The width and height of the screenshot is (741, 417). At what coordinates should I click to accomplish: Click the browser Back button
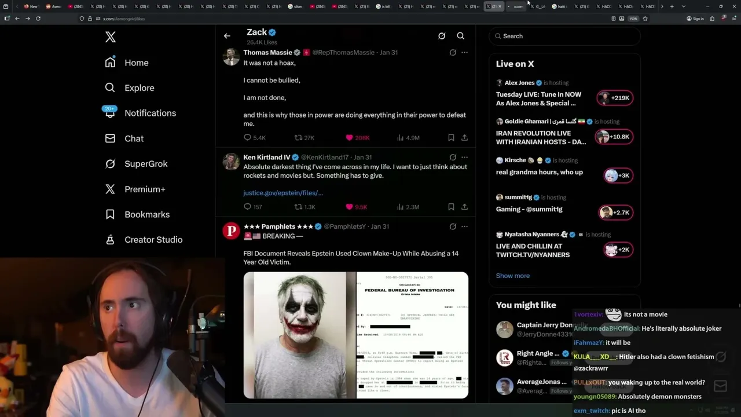[x=17, y=19]
